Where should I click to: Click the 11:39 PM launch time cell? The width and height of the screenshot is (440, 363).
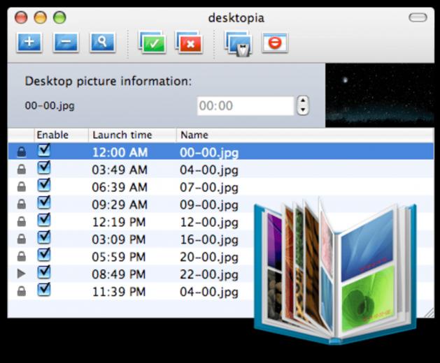click(x=119, y=292)
